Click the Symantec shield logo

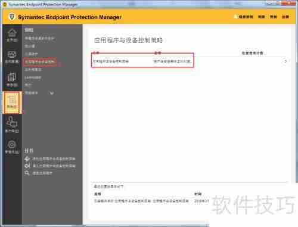12,17
